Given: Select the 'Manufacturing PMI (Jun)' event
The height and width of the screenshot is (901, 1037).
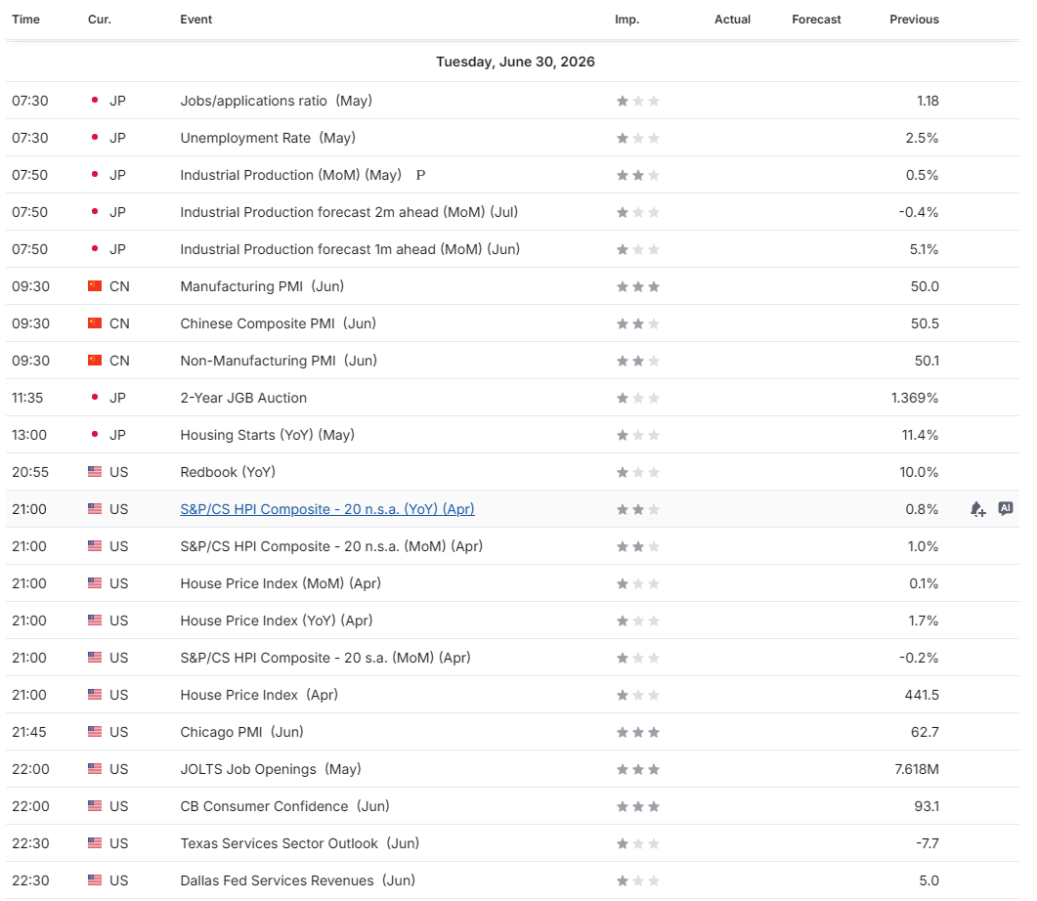Looking at the screenshot, I should coord(262,286).
